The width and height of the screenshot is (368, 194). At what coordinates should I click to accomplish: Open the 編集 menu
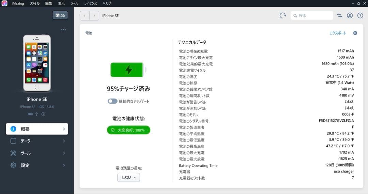coord(49,3)
